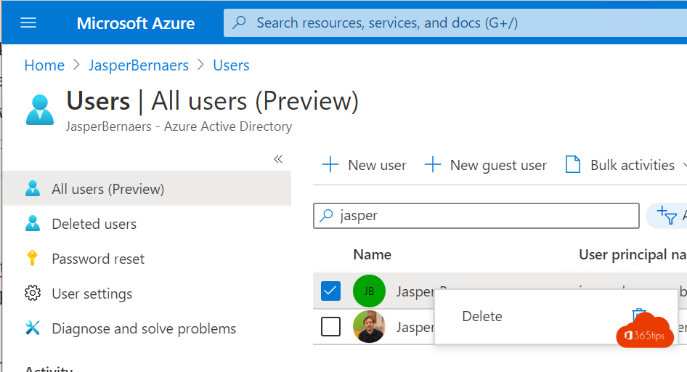Open User settings in sidebar
Screen dimensions: 687x372
coord(92,294)
